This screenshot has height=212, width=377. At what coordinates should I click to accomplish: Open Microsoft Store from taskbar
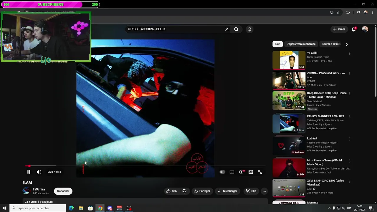(90, 208)
